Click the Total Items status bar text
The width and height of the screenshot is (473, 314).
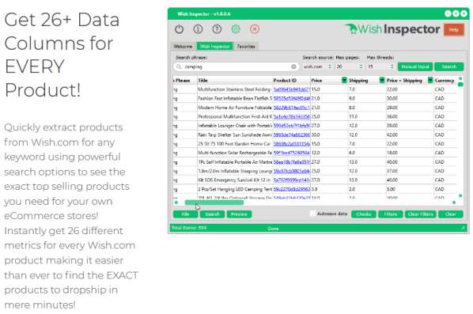pos(189,228)
